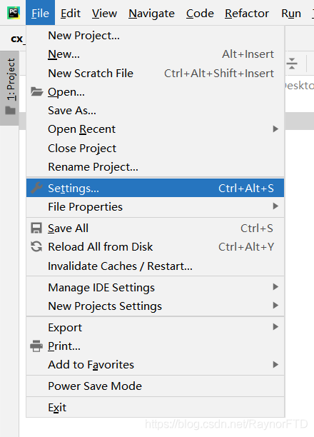Click the PyCharm logo icon
This screenshot has width=314, height=437.
click(x=14, y=13)
